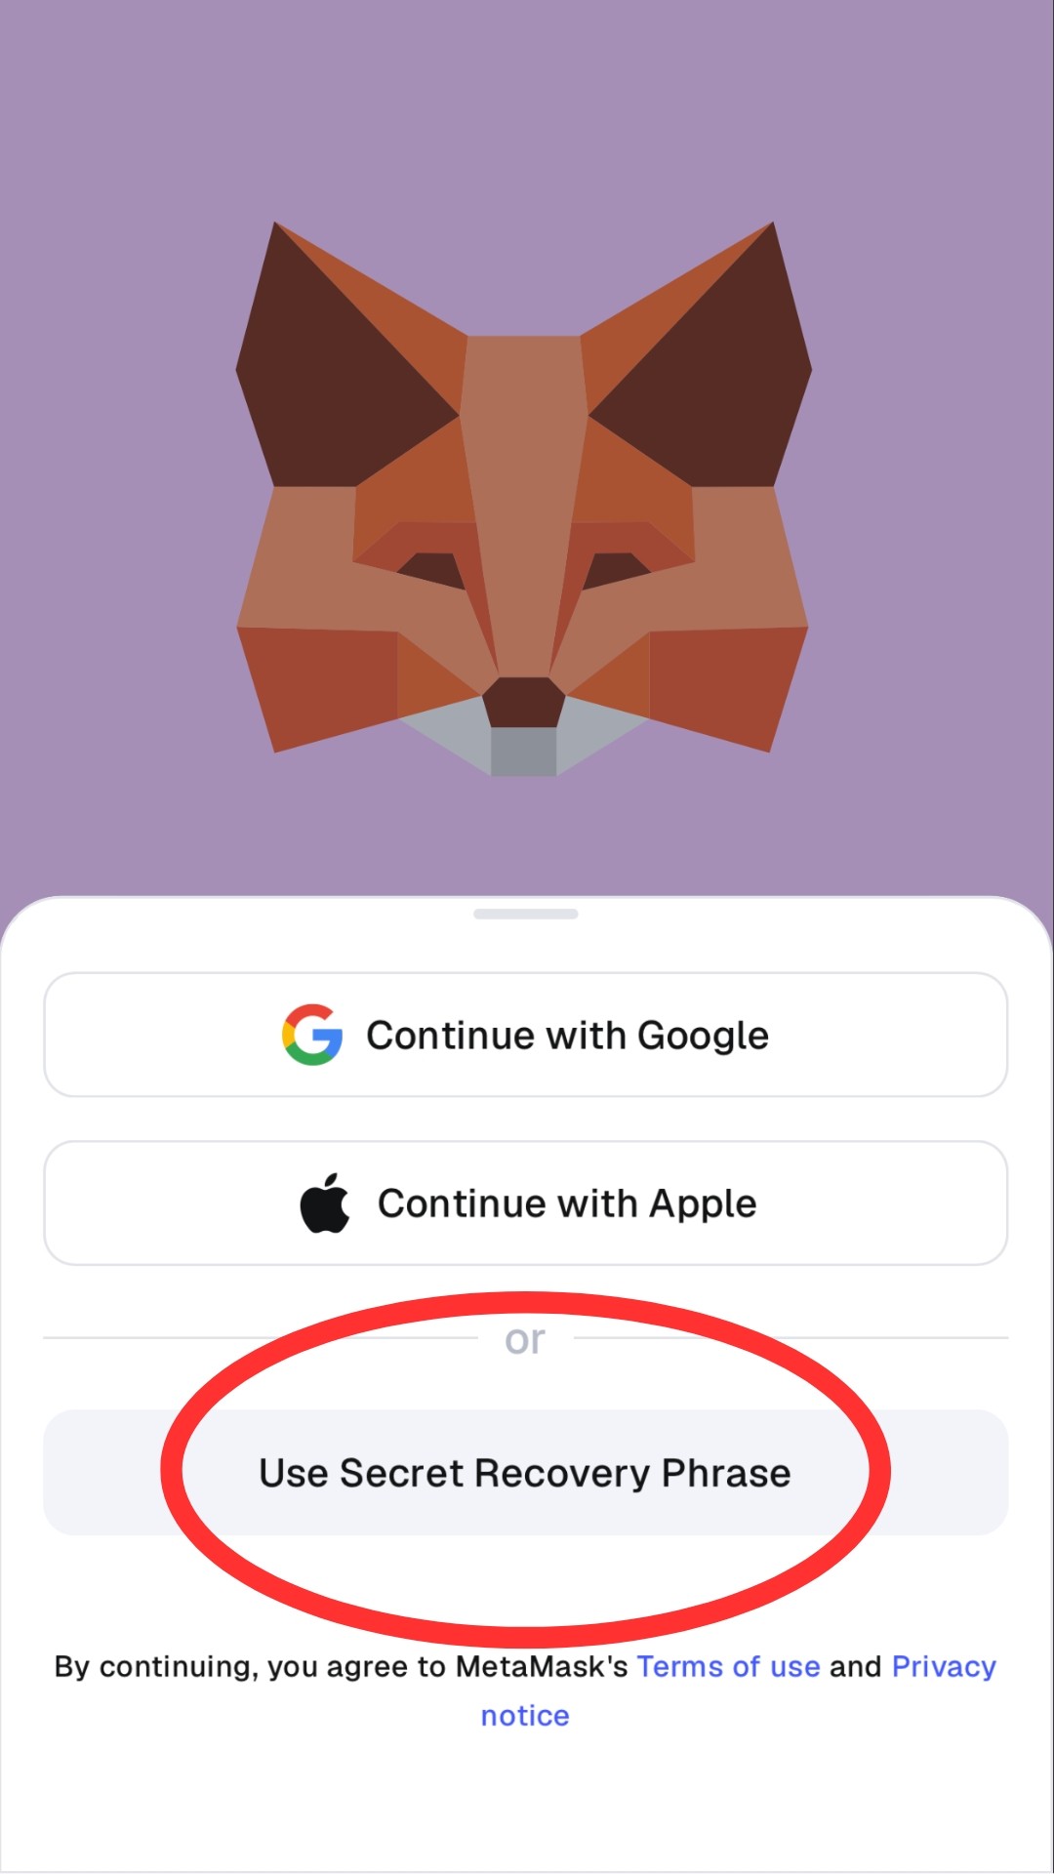The height and width of the screenshot is (1874, 1054).
Task: Select Use Secret Recovery Phrase
Action: coord(526,1472)
